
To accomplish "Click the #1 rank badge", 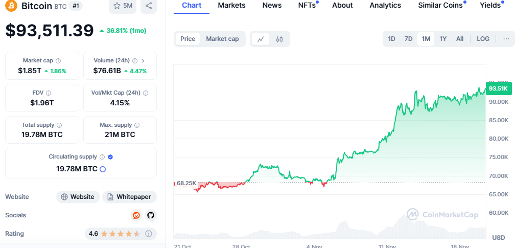I will tap(76, 6).
